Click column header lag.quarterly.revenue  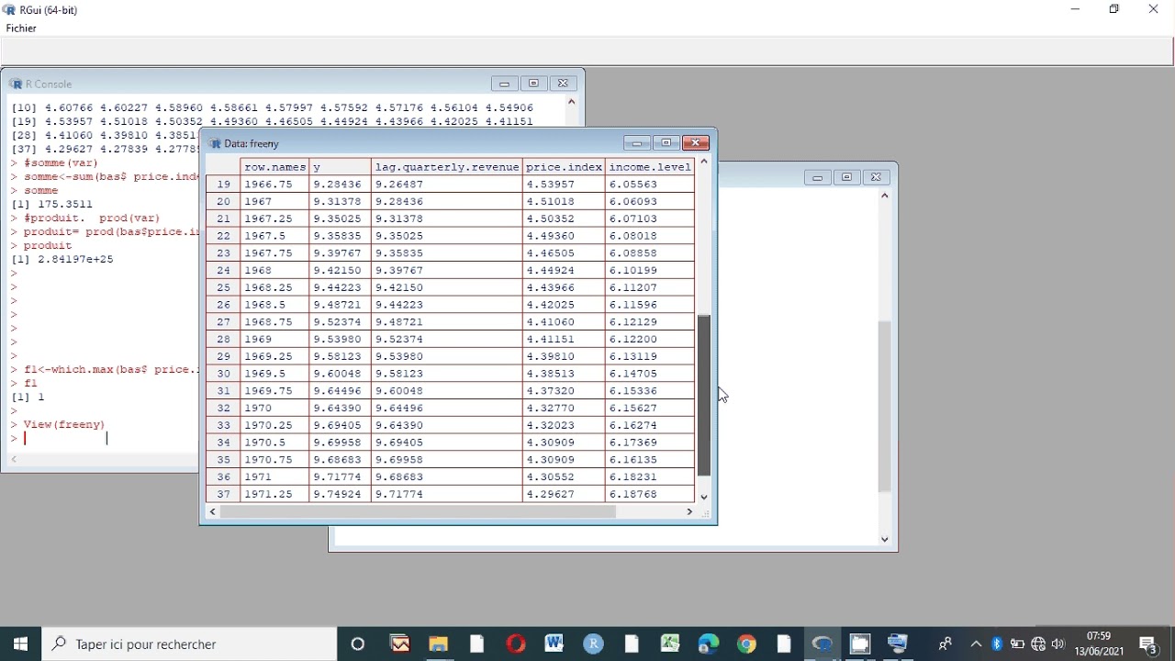447,167
